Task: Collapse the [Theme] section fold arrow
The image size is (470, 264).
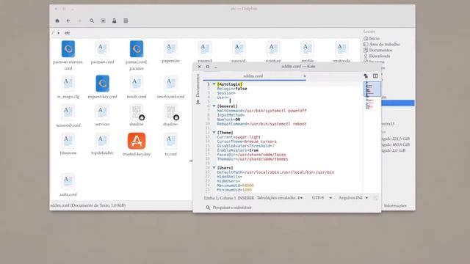Action: point(214,132)
